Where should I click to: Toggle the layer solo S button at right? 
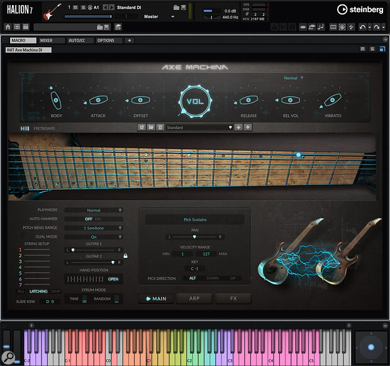(x=372, y=48)
